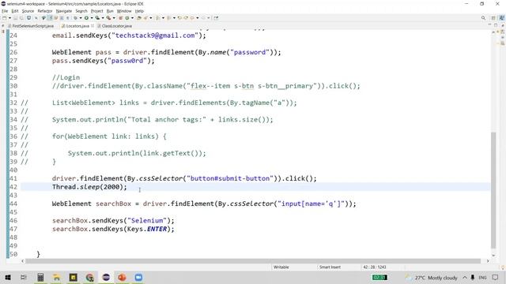The image size is (506, 284).
Task: Open the Run menu
Action: pyautogui.click(x=110, y=11)
